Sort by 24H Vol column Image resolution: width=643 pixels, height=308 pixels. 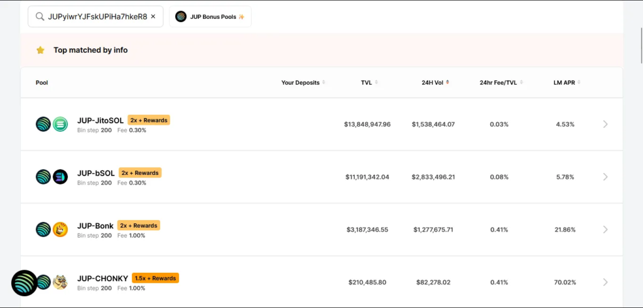point(435,82)
